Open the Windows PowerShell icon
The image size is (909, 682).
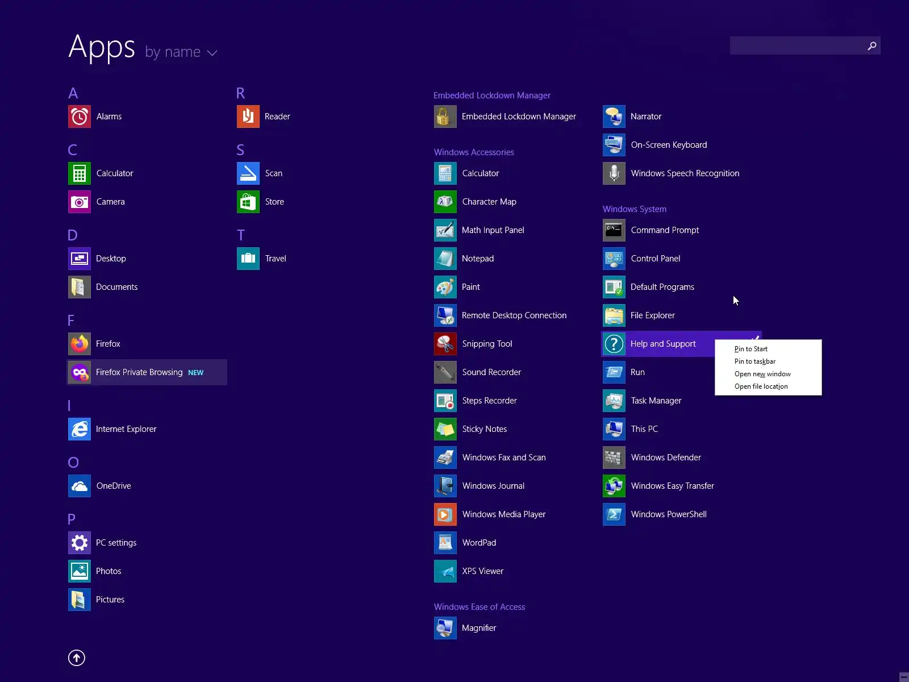pos(614,514)
